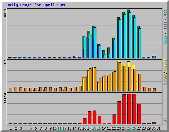Click the cyan pages bar for day 27
Image resolution: width=169 pixels, height=132 pixels.
pyautogui.click(x=140, y=43)
